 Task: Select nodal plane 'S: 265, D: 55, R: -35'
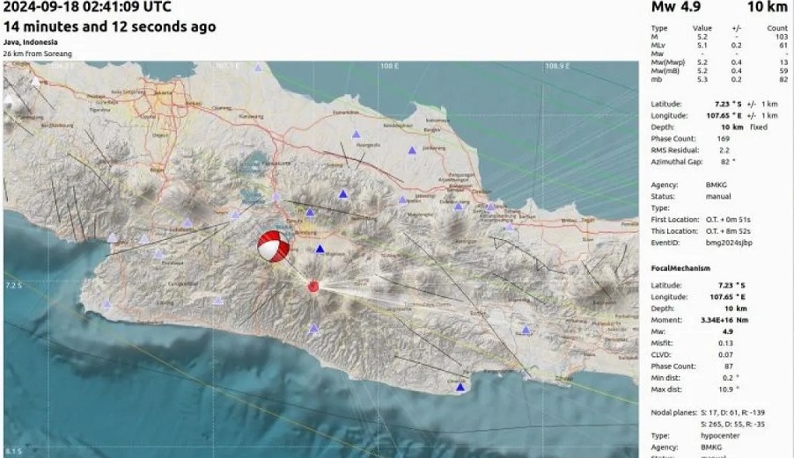pyautogui.click(x=732, y=425)
